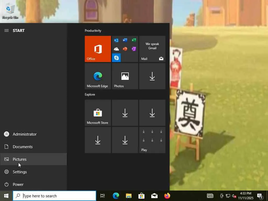Viewport: 268px width, 201px height.
Task: Click the Windows Start button
Action: [x=6, y=196]
